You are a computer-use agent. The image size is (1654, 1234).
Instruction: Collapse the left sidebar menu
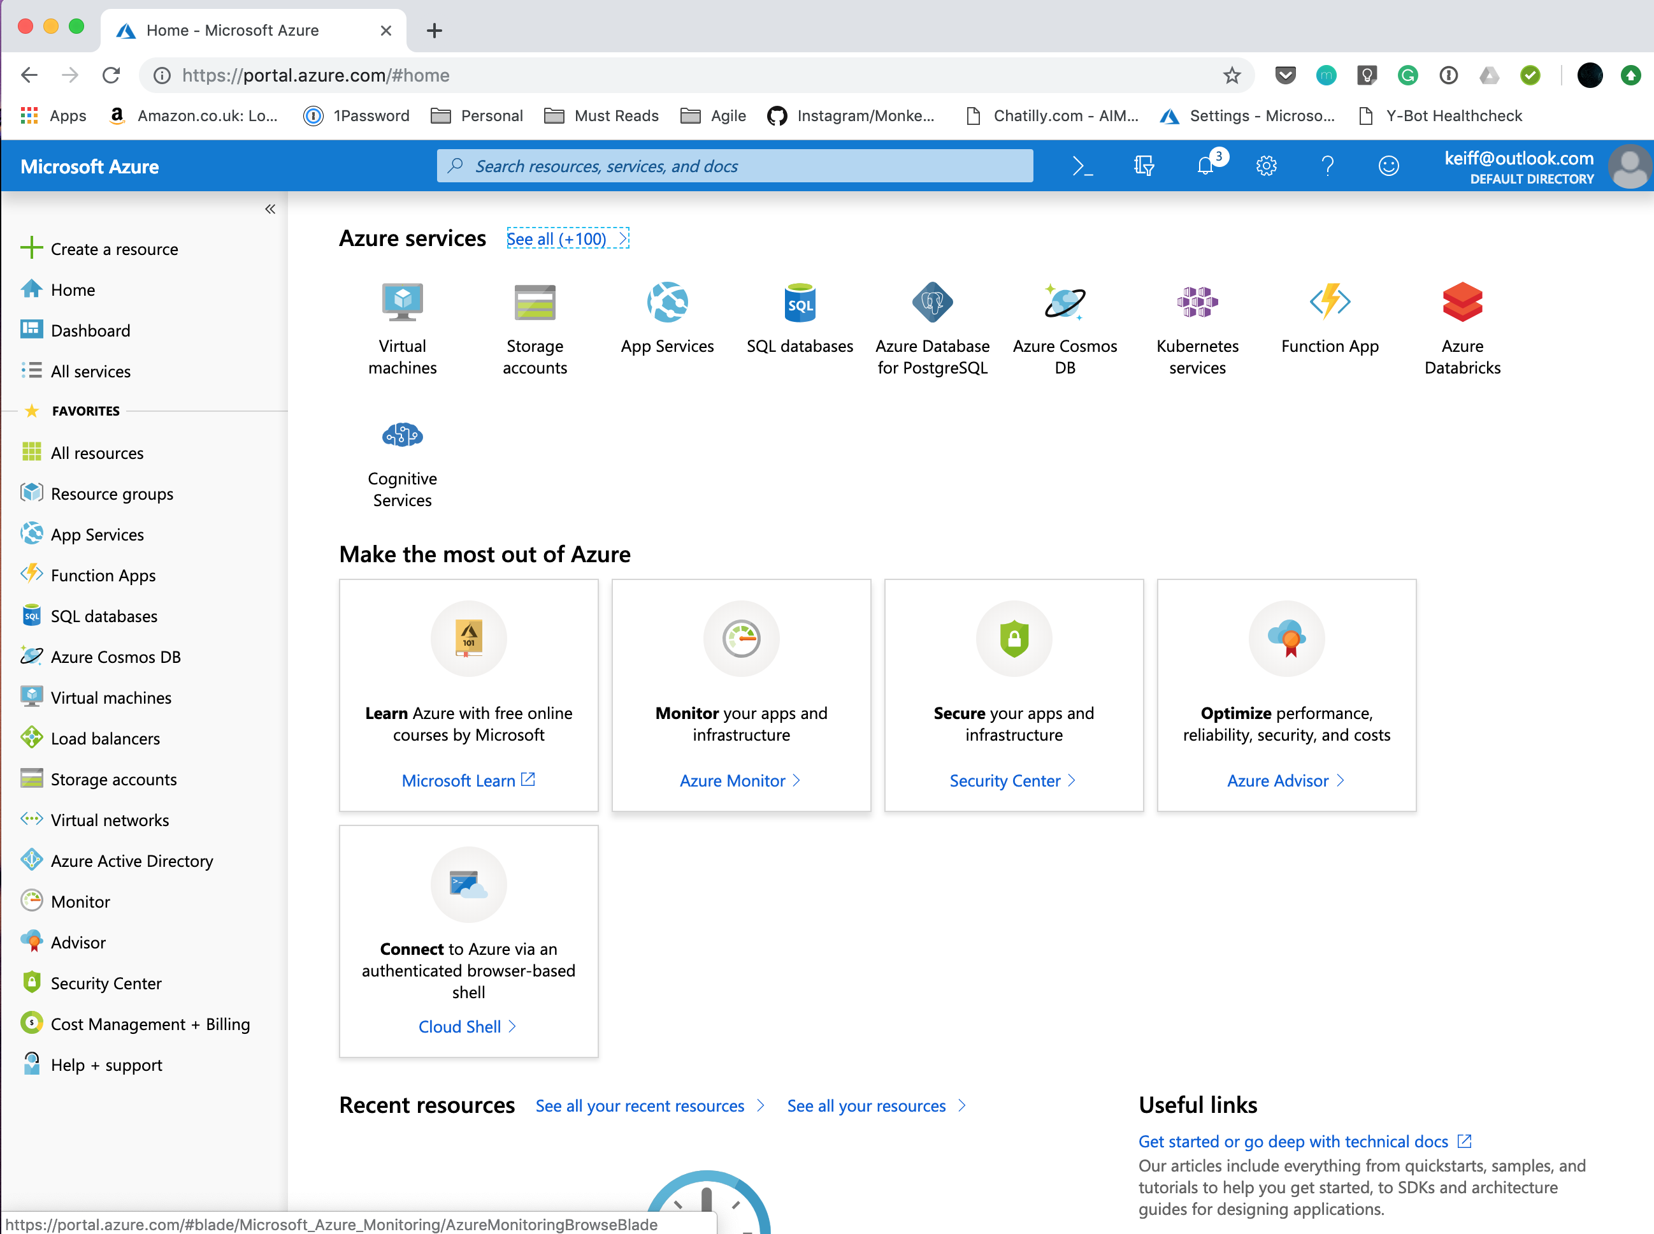click(270, 209)
